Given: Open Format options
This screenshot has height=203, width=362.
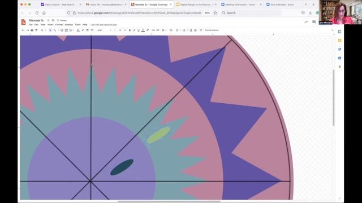Looking at the screenshot, I should [212, 30].
